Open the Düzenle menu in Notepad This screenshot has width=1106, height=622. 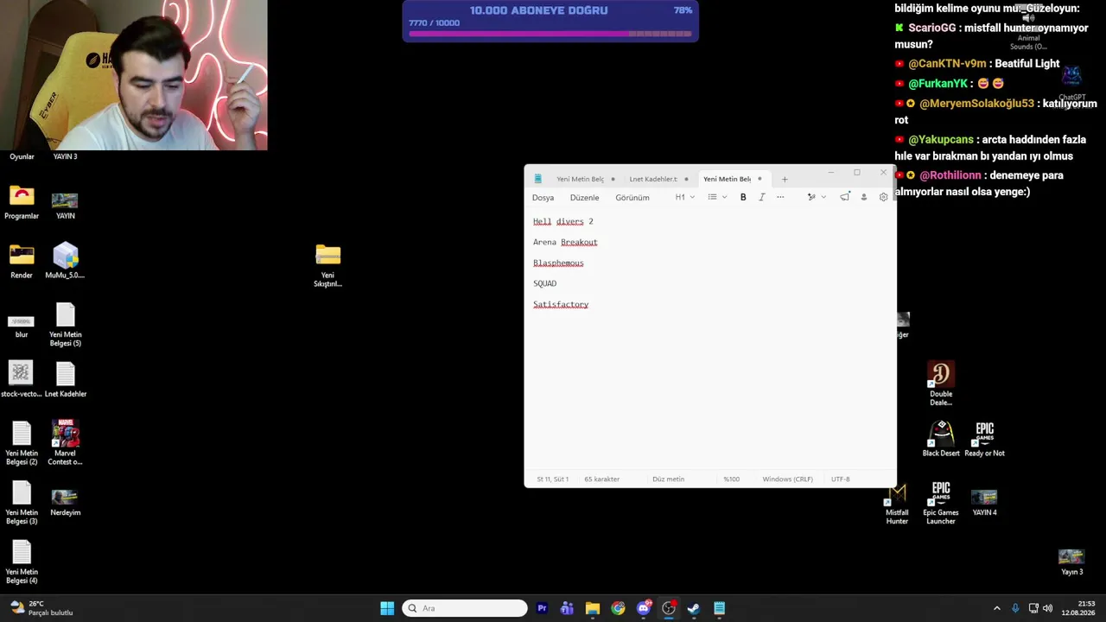pos(584,198)
